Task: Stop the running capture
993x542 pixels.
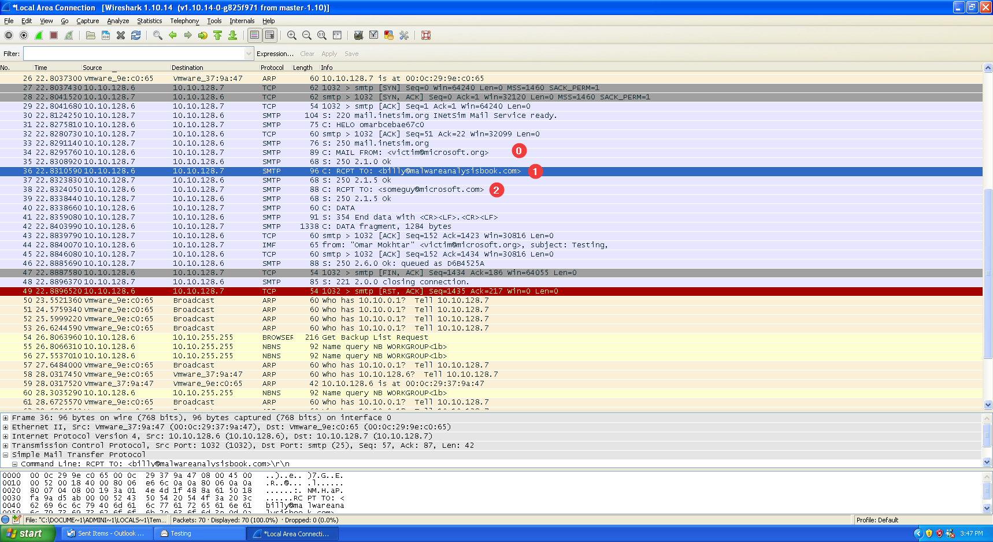Action: pyautogui.click(x=54, y=35)
